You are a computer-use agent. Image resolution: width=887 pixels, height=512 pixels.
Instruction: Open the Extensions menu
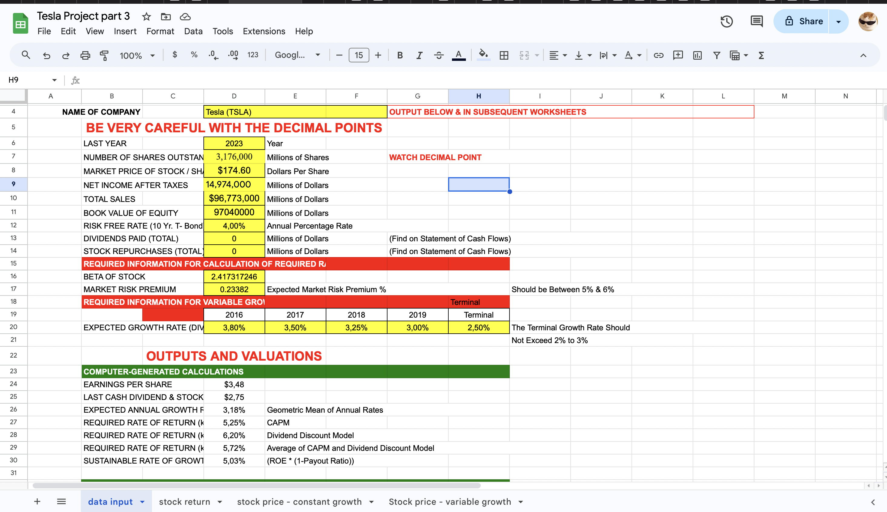[x=264, y=31]
